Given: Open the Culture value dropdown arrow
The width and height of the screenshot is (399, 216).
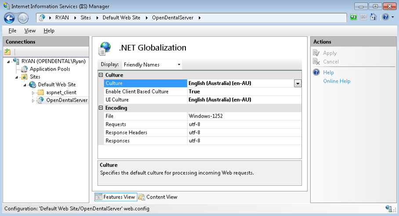Looking at the screenshot, I should click(x=297, y=83).
